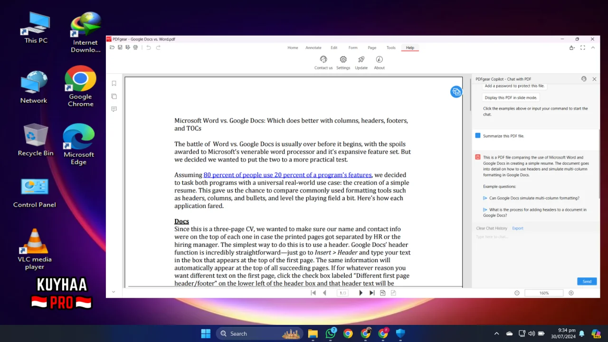Toggle the blue Copilot chat floating button

pyautogui.click(x=456, y=92)
